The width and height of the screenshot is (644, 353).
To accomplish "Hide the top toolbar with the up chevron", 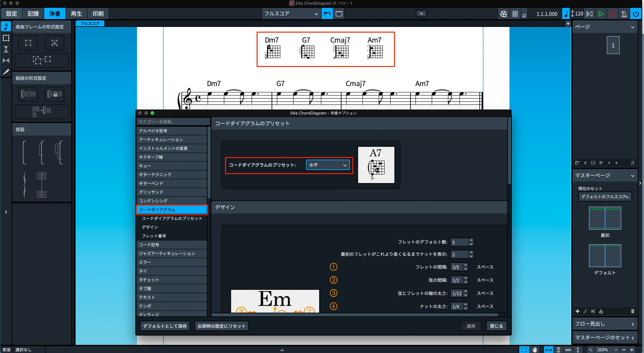I will point(421,14).
